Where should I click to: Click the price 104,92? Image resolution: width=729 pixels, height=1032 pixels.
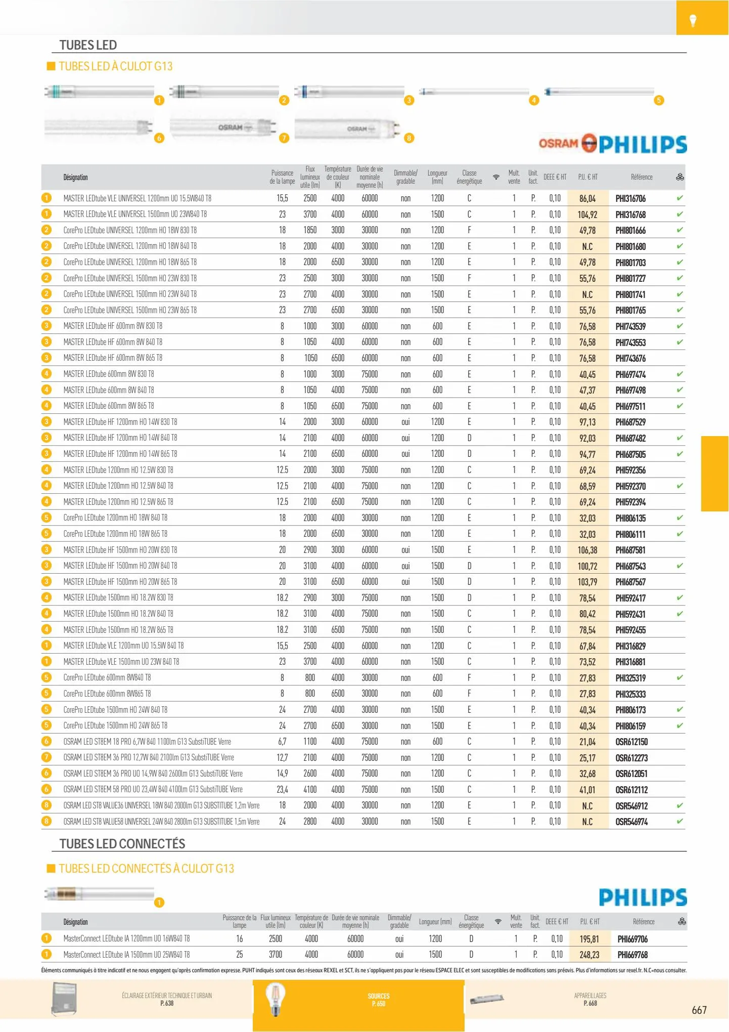[587, 215]
